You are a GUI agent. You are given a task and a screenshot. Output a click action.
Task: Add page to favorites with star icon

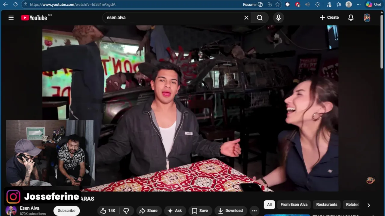coord(278,4)
